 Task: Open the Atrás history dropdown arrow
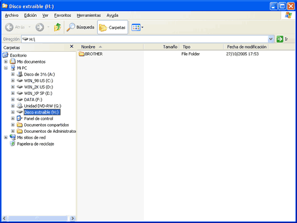(30, 27)
